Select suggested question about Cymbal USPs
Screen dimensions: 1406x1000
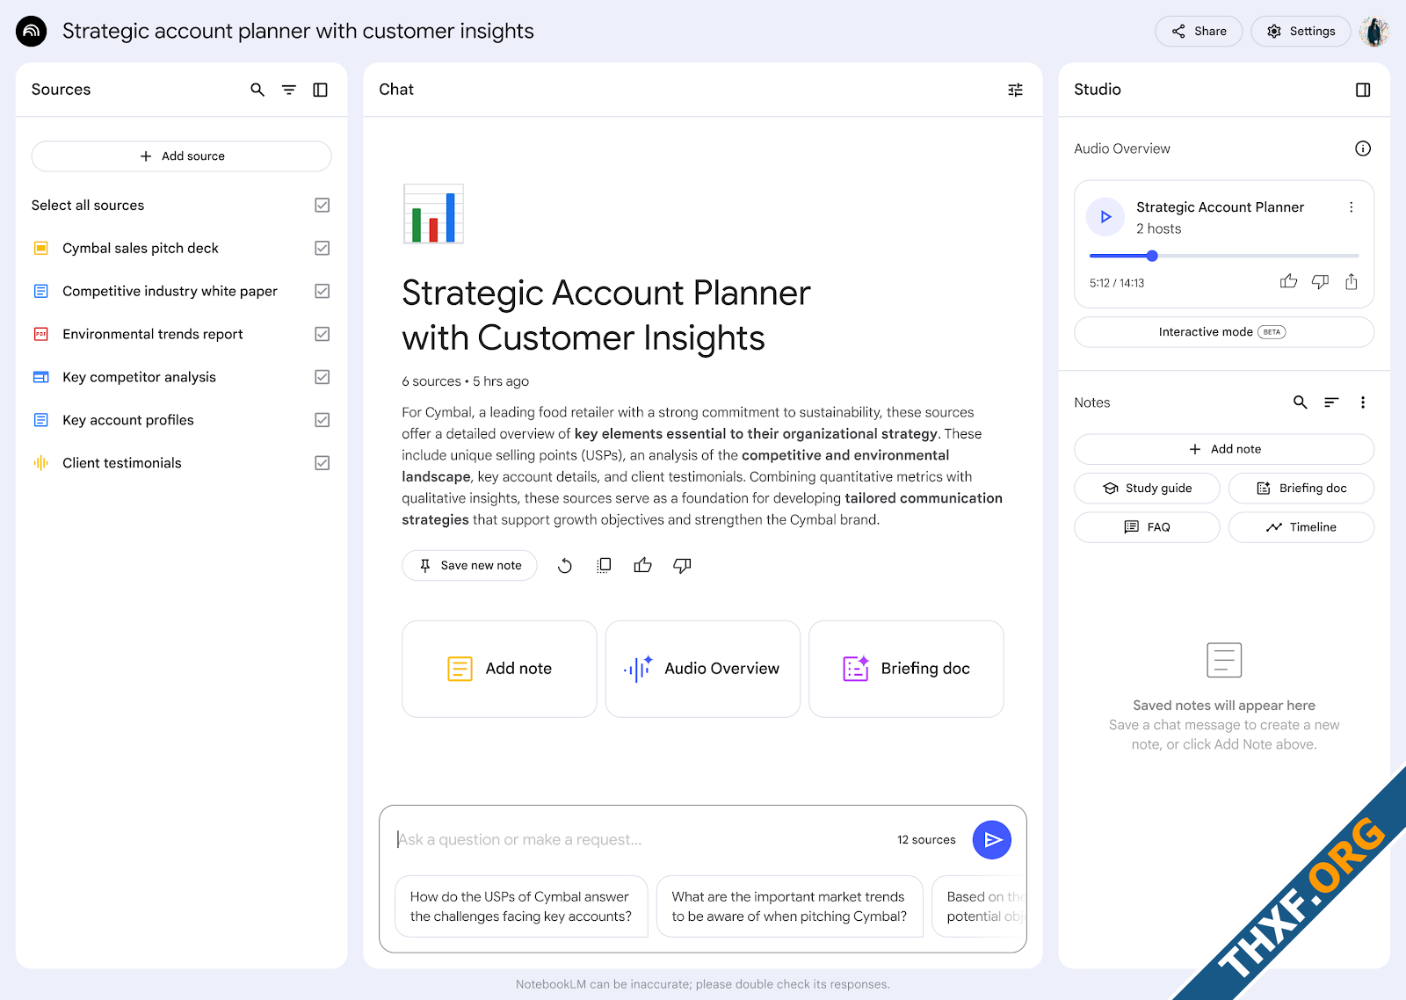(x=521, y=907)
